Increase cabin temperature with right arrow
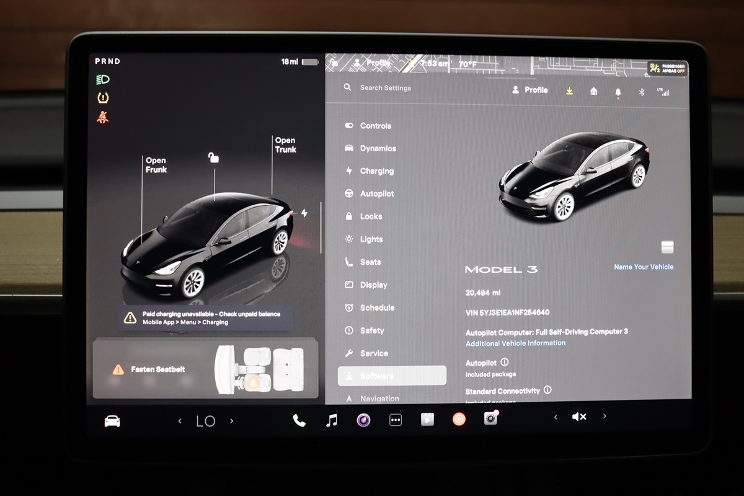The height and width of the screenshot is (496, 744). coord(232,421)
